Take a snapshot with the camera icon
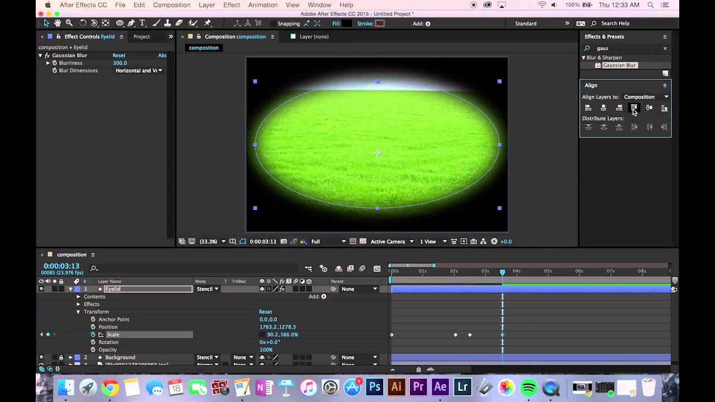Screen dimensions: 715x402 click(x=284, y=241)
